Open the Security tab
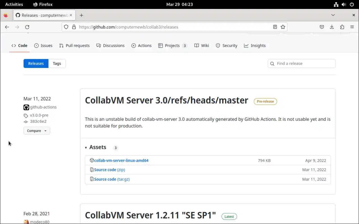Image resolution: width=359 pixels, height=224 pixels. click(227, 46)
